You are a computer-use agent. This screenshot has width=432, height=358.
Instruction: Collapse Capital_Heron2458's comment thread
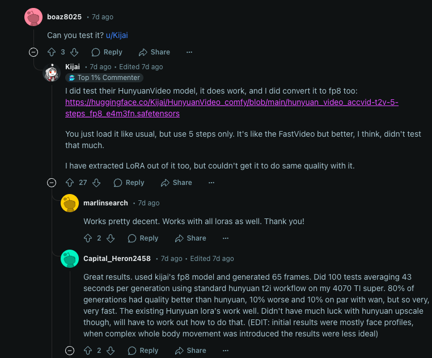70,350
